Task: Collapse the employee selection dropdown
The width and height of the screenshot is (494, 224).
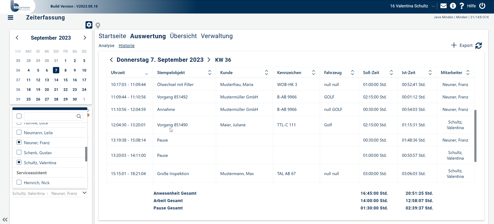Action: point(84,193)
